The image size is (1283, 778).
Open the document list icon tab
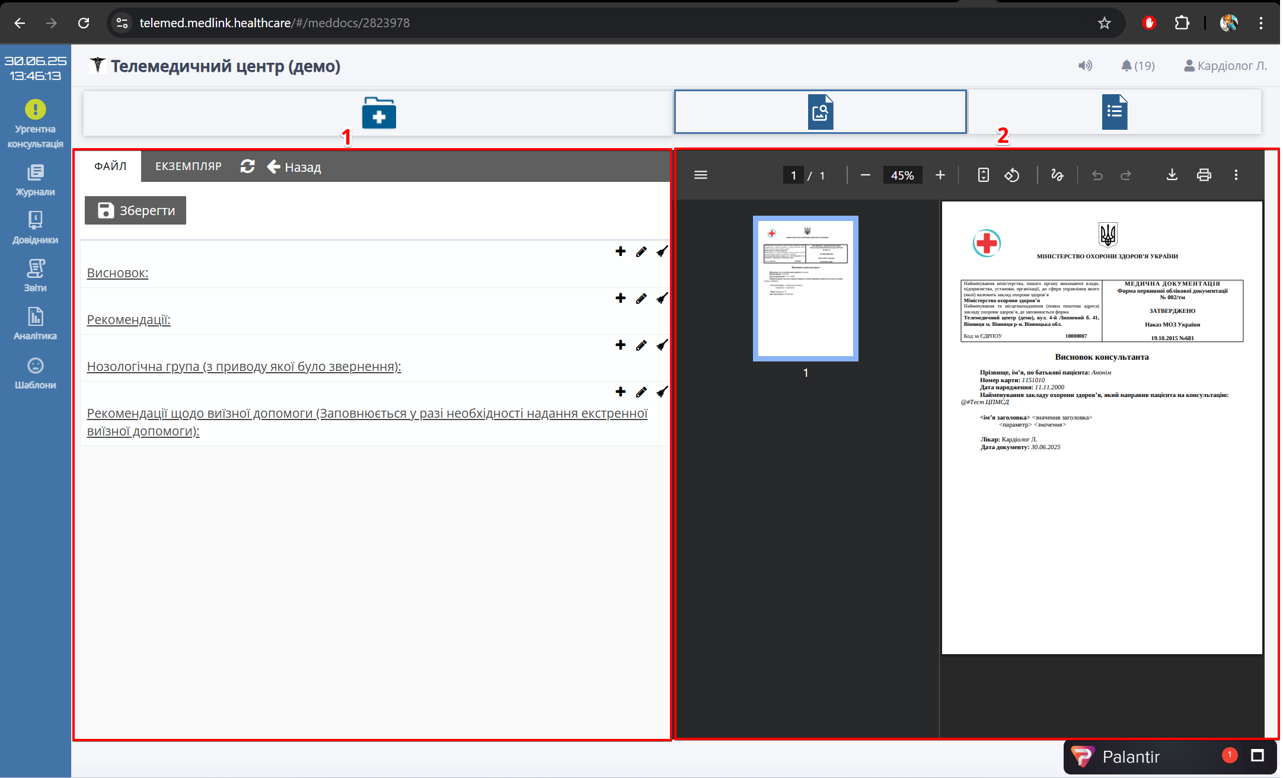(x=1114, y=112)
